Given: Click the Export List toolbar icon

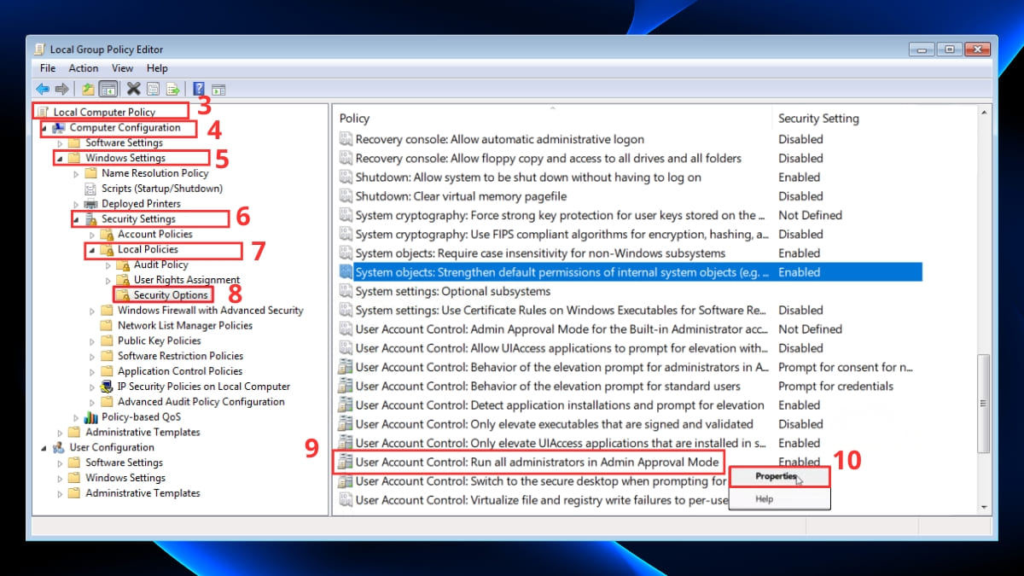Looking at the screenshot, I should [x=173, y=88].
